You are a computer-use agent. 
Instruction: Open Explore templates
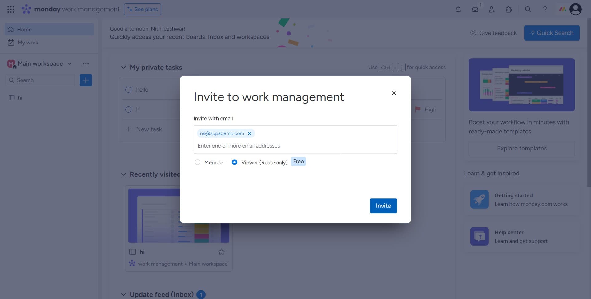tap(521, 148)
